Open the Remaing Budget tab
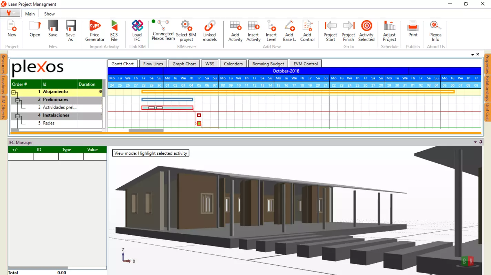The image size is (491, 275). click(x=268, y=64)
